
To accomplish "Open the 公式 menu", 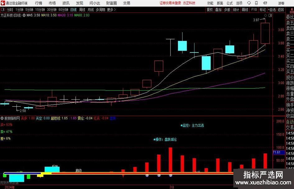I will [x=229, y=3].
